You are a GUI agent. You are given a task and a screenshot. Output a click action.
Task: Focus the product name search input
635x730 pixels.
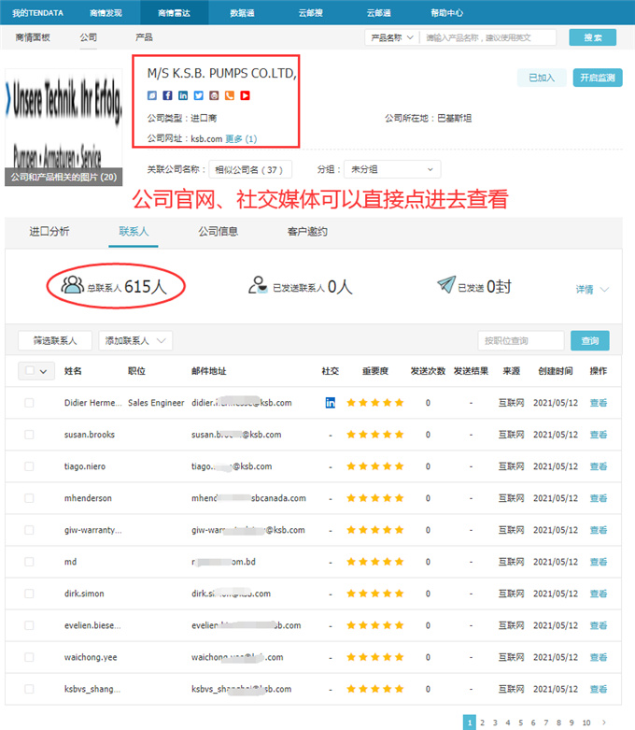(x=488, y=37)
